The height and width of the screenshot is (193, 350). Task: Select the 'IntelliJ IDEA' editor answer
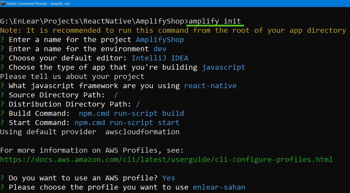[160, 58]
